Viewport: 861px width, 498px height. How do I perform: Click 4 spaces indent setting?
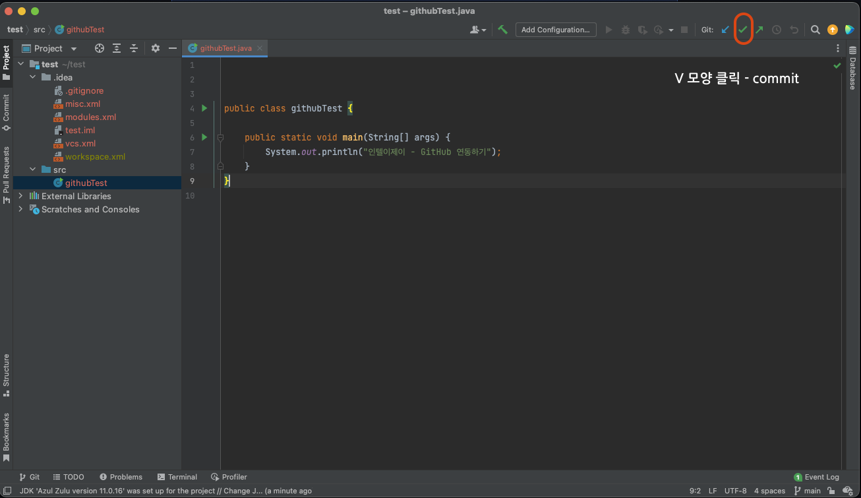coord(769,491)
